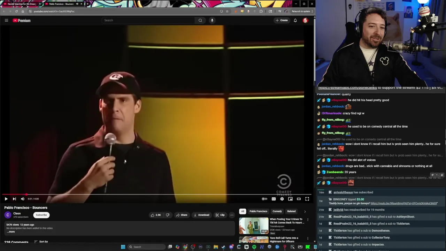Screen dimensions: 446x251
Task: Open Task View on taskbar
Action: pyautogui.click(x=170, y=247)
